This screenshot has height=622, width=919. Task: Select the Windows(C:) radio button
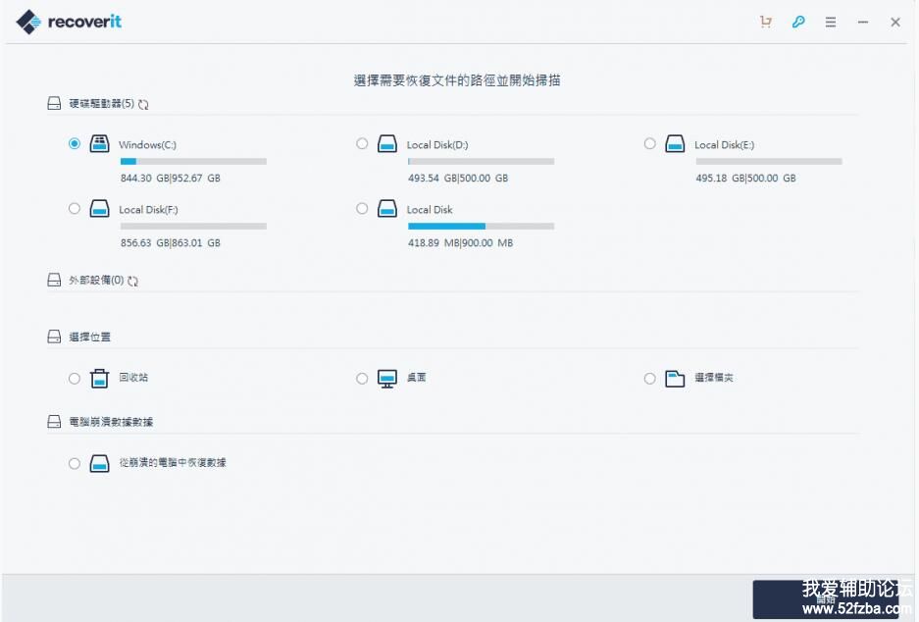tap(75, 143)
